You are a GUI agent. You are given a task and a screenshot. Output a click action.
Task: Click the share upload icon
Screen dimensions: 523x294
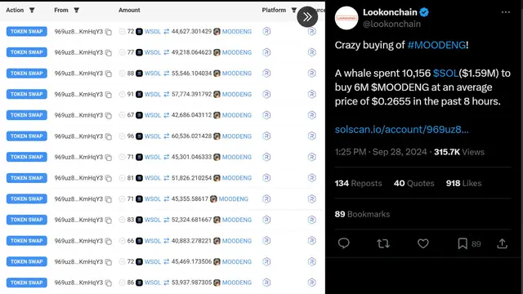click(502, 243)
